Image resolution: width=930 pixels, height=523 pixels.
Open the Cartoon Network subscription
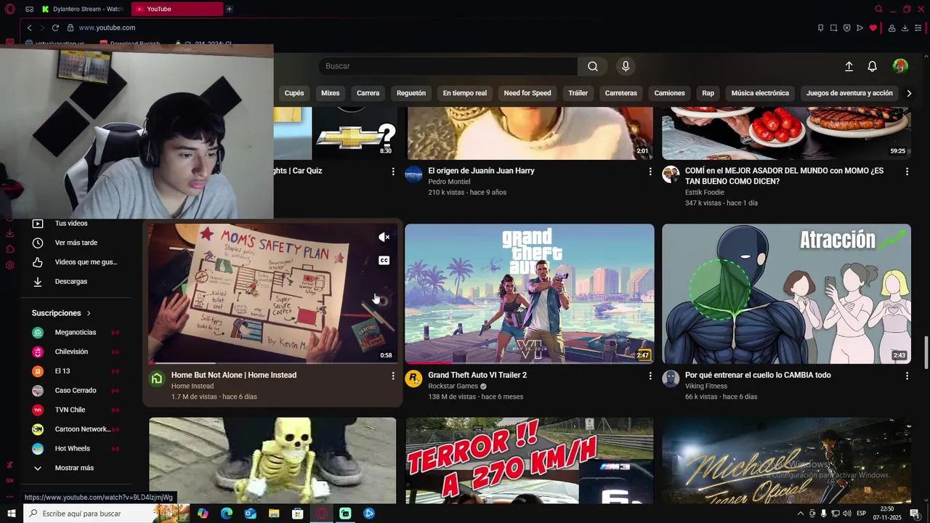click(x=76, y=429)
